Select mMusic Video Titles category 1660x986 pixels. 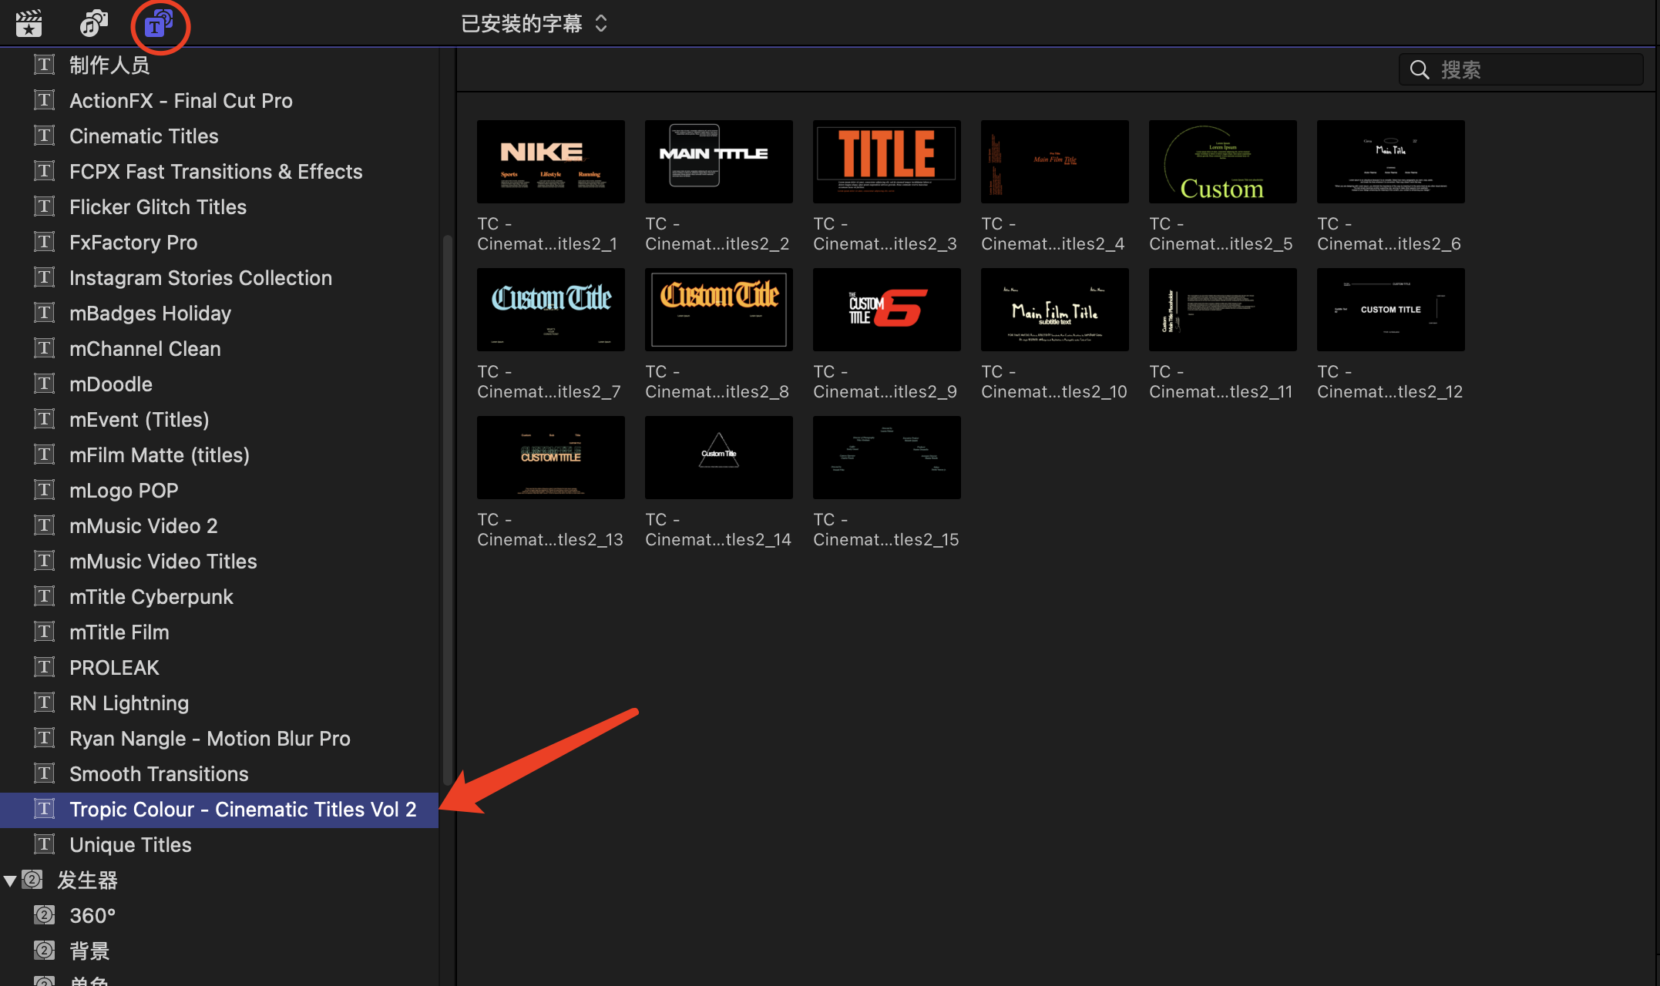click(x=219, y=561)
